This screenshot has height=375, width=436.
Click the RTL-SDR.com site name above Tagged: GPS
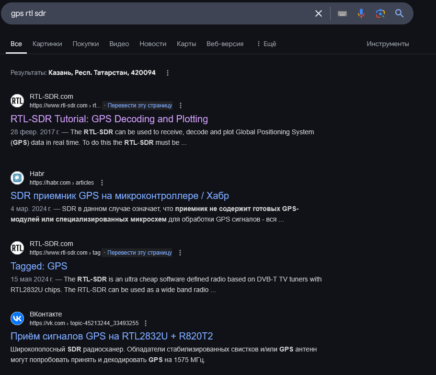(x=51, y=244)
